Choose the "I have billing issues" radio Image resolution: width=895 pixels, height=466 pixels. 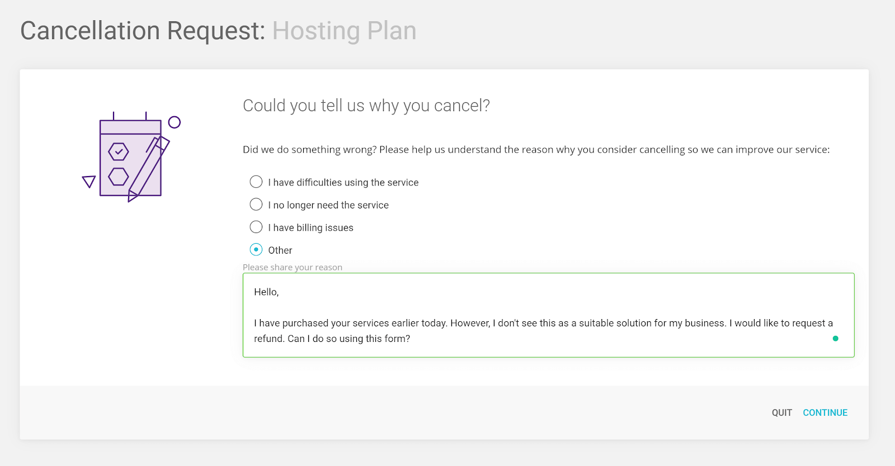pyautogui.click(x=256, y=227)
